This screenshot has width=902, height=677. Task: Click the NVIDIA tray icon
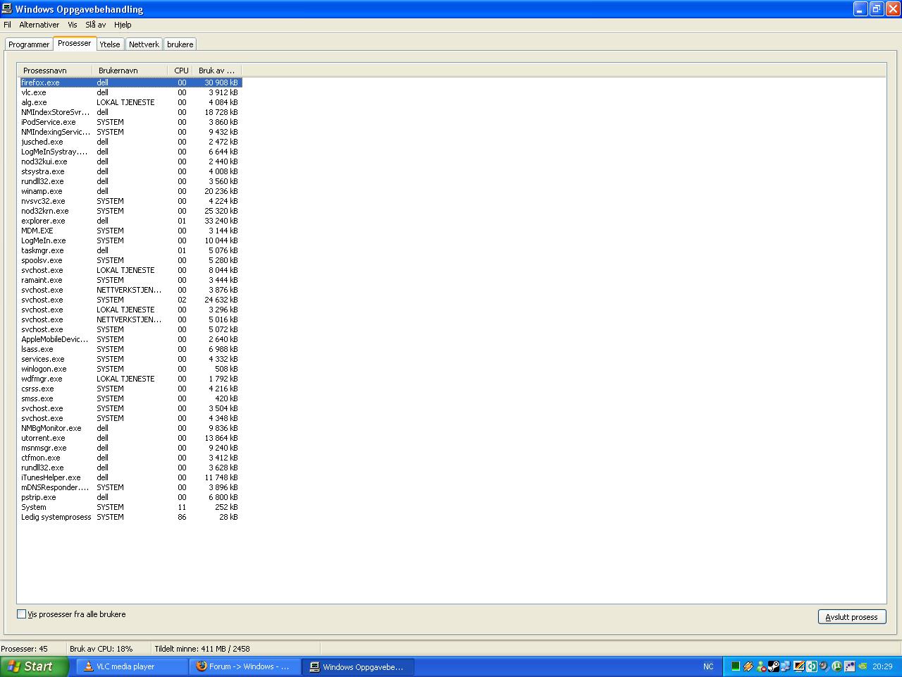(x=862, y=666)
